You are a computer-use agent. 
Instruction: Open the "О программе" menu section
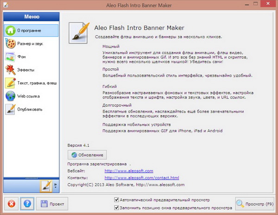coord(31,31)
